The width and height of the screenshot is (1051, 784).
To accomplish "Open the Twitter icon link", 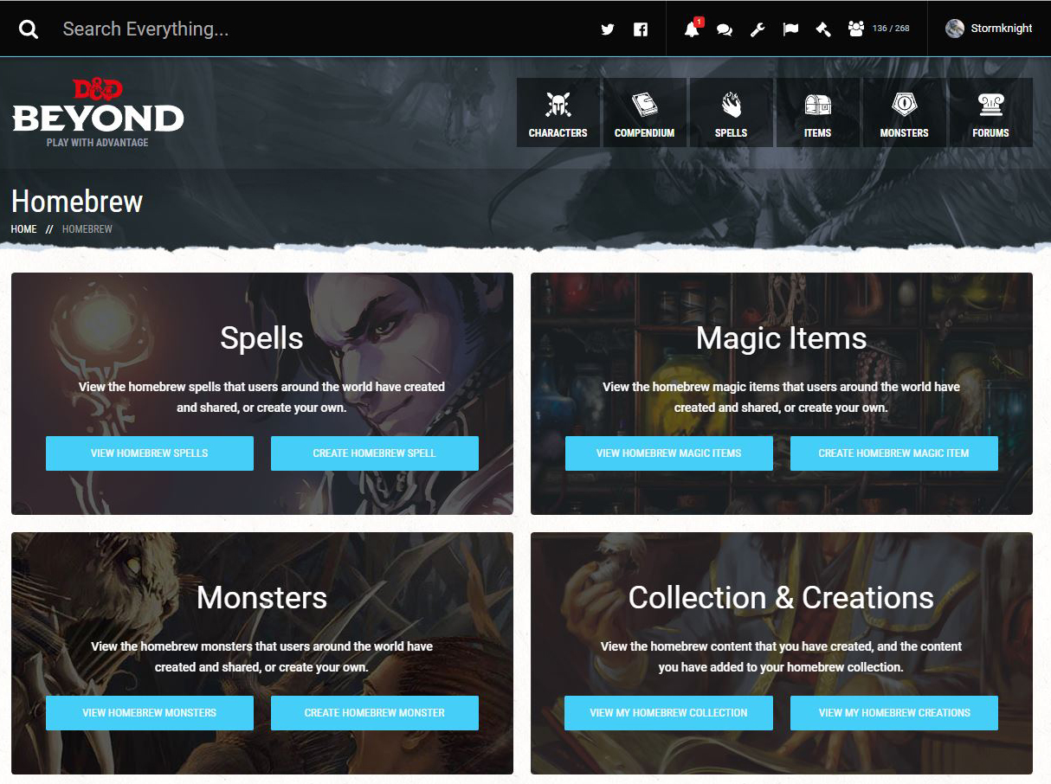I will point(608,29).
